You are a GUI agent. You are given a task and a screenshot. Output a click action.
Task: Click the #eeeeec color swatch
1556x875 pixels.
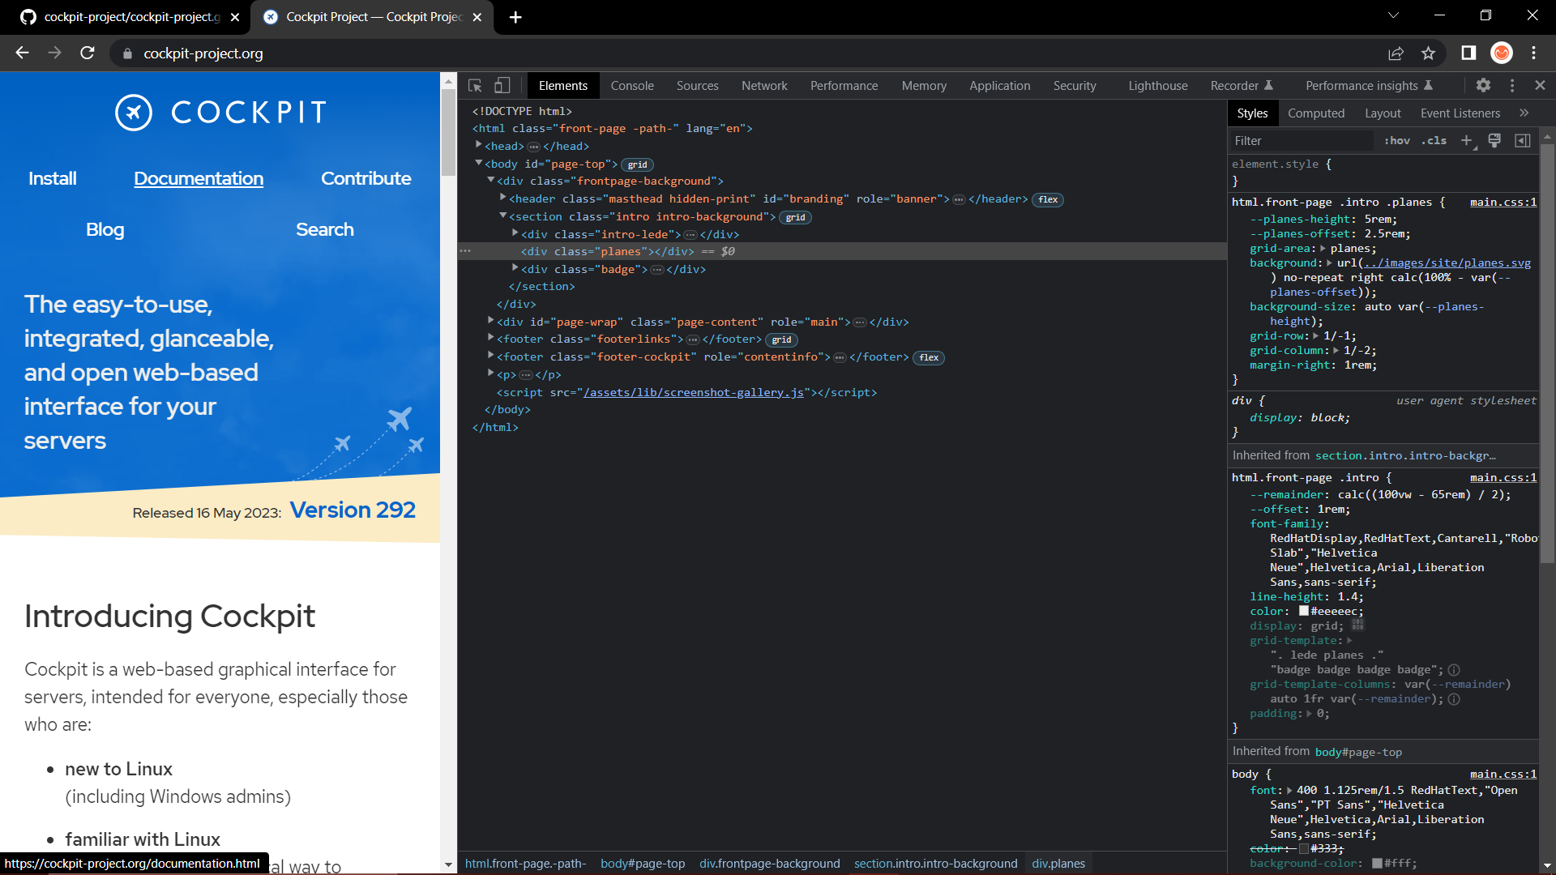[1304, 611]
